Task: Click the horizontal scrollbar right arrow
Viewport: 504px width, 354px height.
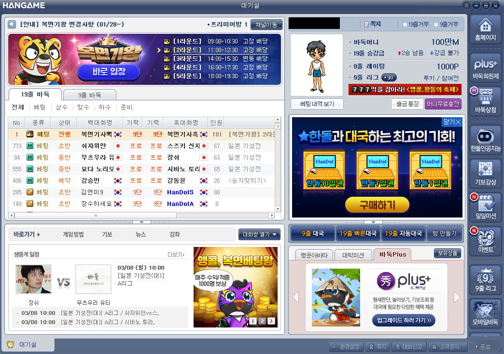Action: [x=272, y=215]
